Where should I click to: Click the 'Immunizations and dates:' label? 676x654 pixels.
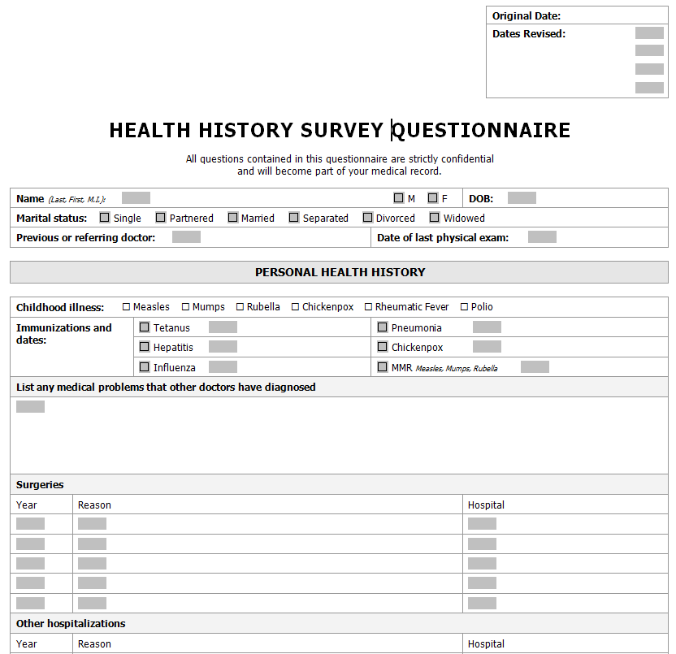click(64, 334)
